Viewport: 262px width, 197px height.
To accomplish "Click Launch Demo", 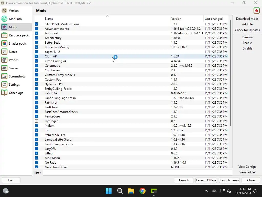I will click(229, 180).
